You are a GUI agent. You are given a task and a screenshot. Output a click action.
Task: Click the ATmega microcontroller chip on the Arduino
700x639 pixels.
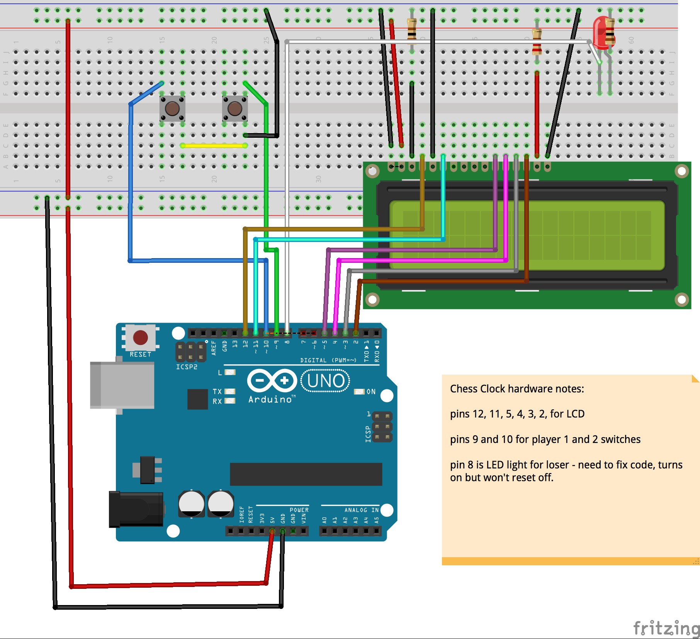[x=306, y=474]
